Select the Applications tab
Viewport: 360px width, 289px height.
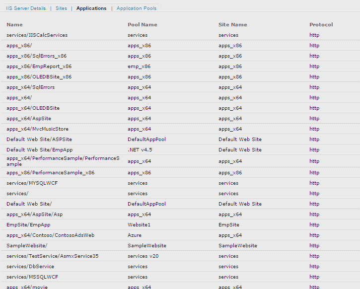tap(91, 8)
